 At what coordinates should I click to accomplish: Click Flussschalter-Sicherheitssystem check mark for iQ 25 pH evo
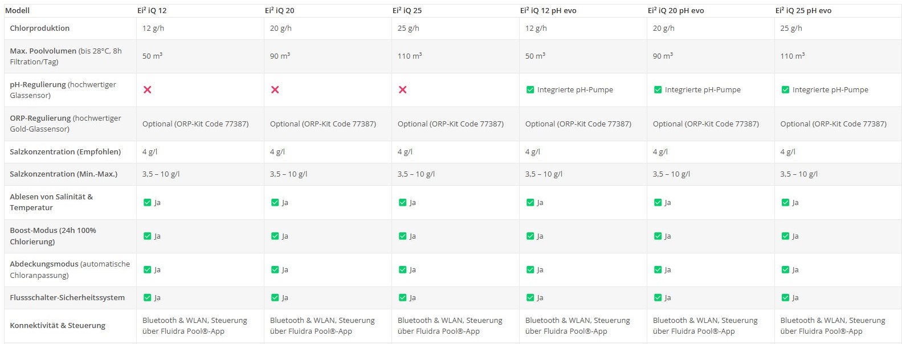point(785,297)
